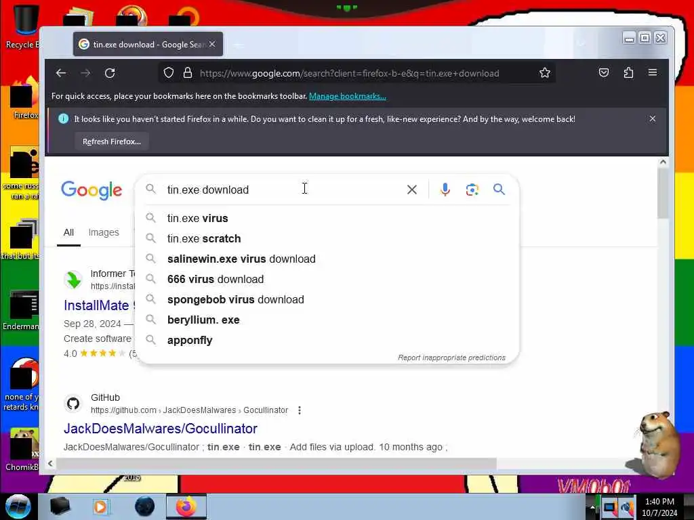This screenshot has width=694, height=520.
Task: Select the tin.exe download browser tab
Action: click(148, 44)
